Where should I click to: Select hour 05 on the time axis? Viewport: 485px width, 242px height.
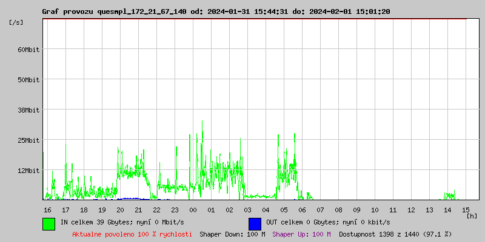tap(284, 210)
